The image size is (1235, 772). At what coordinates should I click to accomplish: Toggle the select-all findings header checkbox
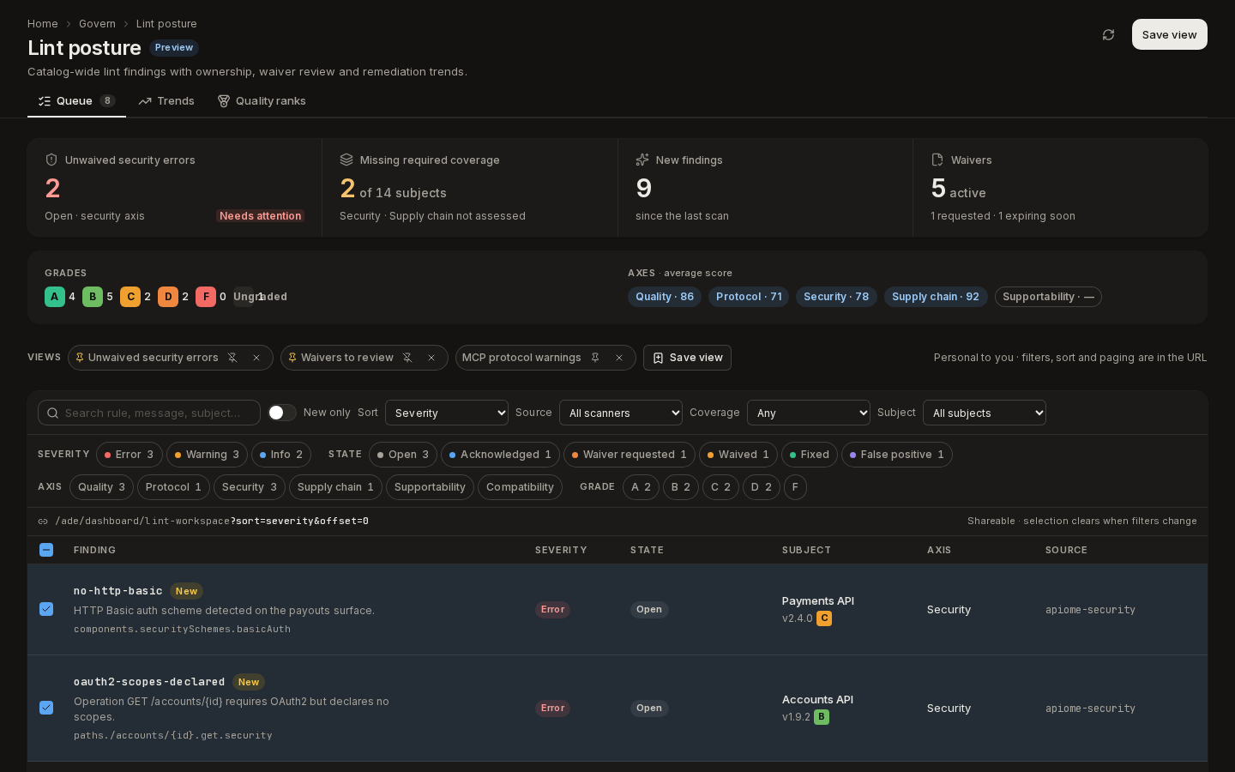pyautogui.click(x=46, y=550)
